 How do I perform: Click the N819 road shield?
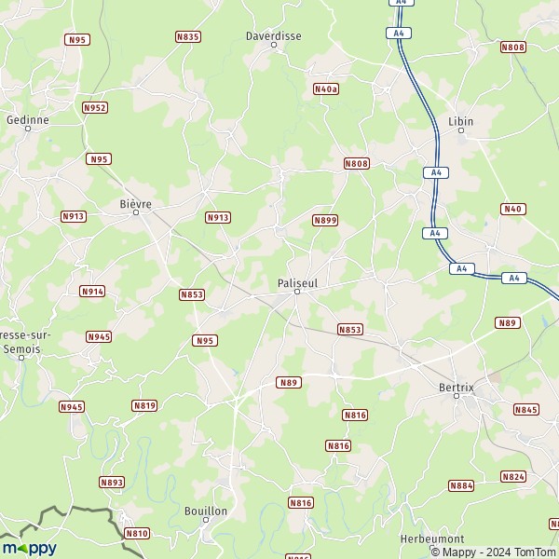point(144,405)
